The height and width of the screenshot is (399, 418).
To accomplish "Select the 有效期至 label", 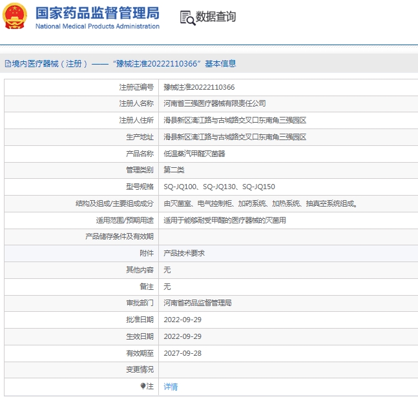I will click(140, 353).
